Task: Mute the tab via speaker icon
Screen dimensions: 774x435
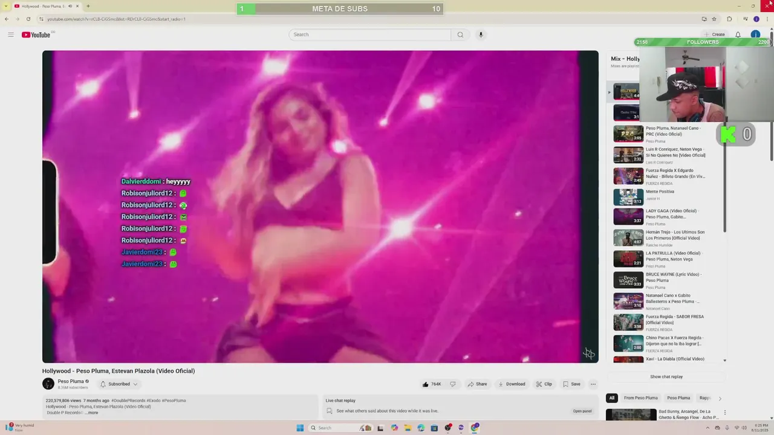Action: coord(70,6)
